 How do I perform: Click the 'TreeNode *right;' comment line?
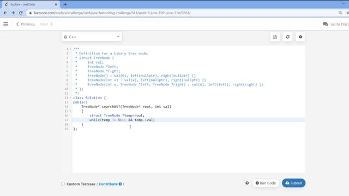pyautogui.click(x=104, y=71)
